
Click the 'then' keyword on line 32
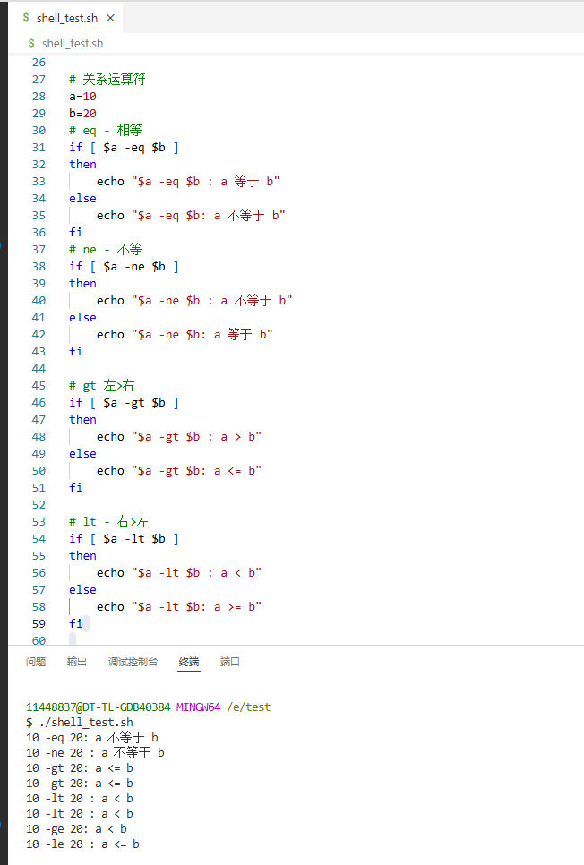(82, 165)
